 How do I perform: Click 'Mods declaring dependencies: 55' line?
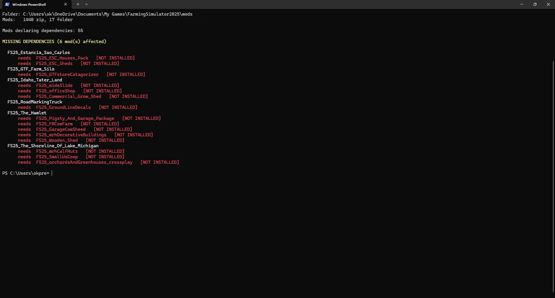(x=43, y=31)
